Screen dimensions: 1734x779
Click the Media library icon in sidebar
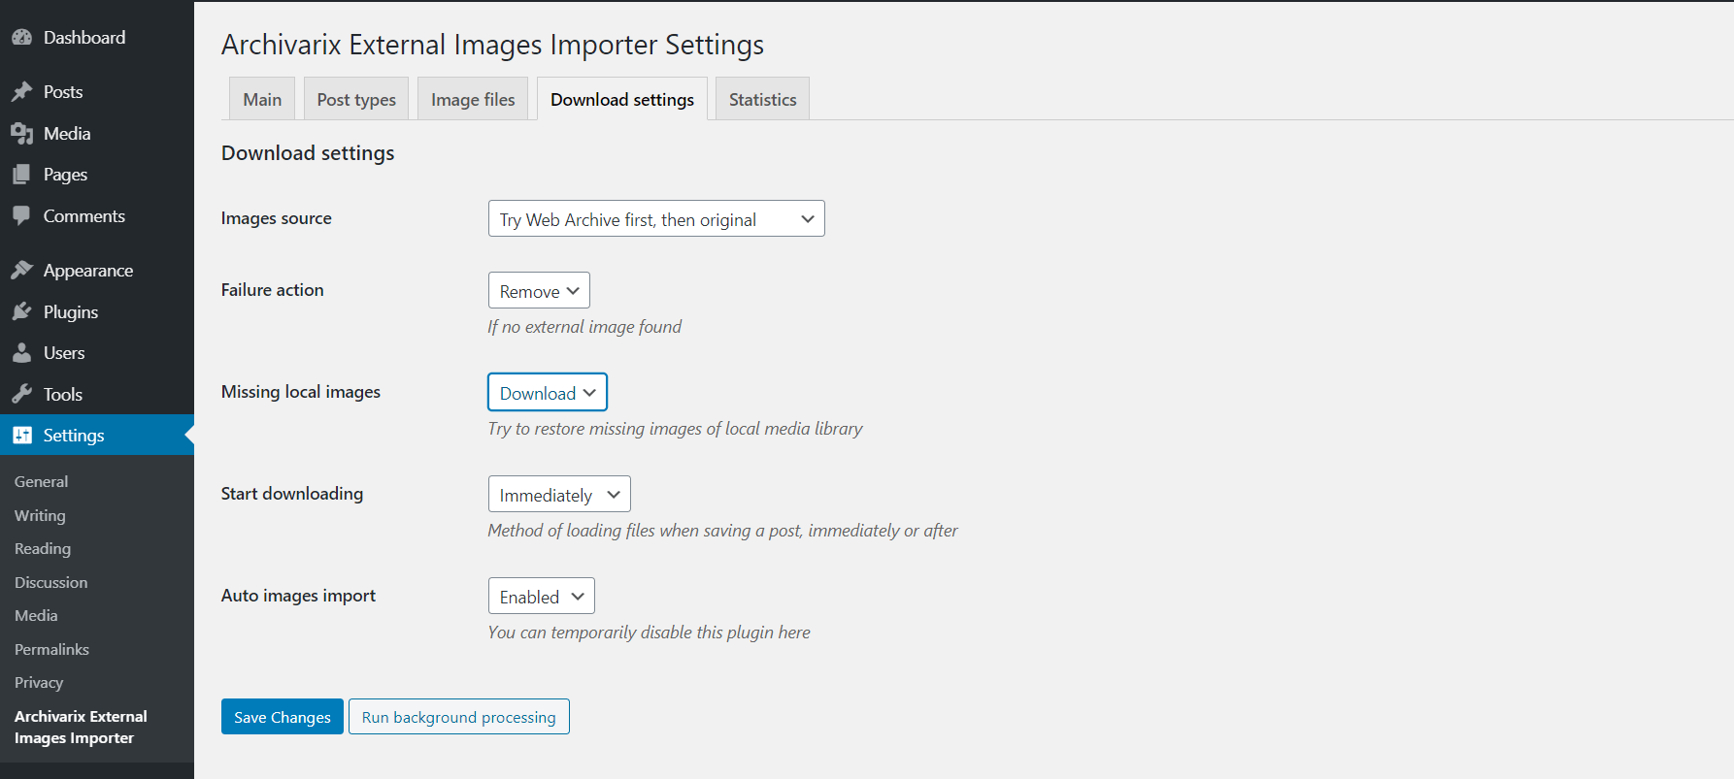click(x=21, y=134)
